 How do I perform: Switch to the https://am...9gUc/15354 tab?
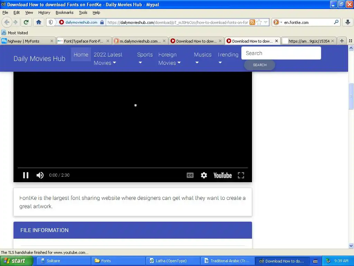pyautogui.click(x=309, y=41)
